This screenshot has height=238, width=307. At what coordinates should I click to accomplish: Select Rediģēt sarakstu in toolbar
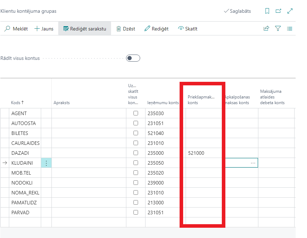pos(85,29)
